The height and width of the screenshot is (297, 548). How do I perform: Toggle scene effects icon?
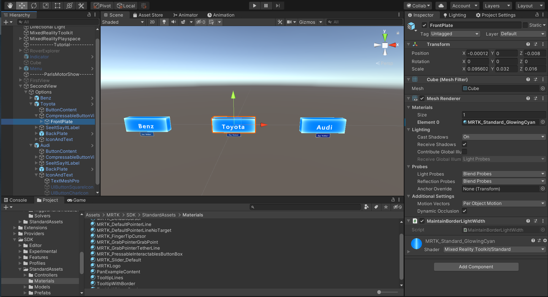tap(183, 22)
